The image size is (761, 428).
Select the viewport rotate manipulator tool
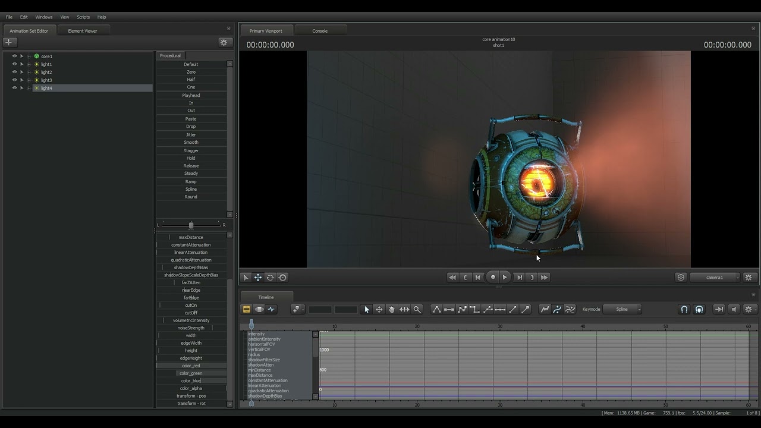click(270, 277)
